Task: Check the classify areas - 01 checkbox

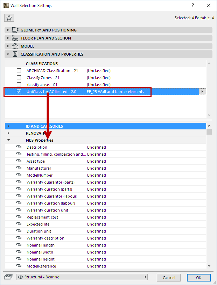Action: [19, 84]
